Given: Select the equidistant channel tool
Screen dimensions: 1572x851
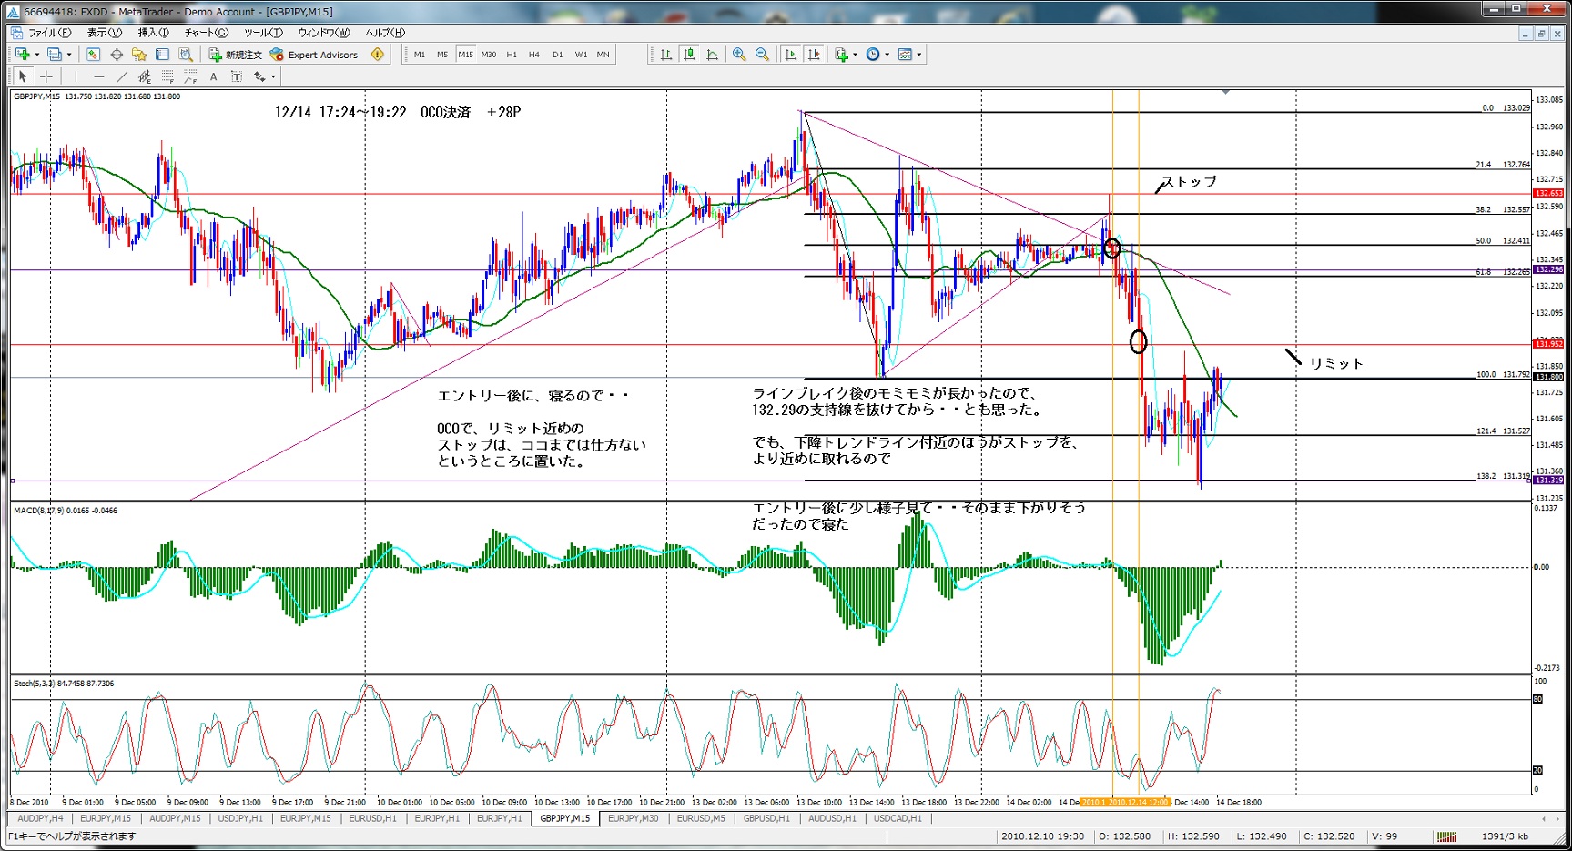Looking at the screenshot, I should 144,76.
